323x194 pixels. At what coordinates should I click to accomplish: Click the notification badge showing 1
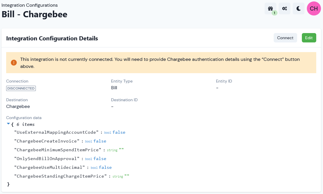click(x=274, y=13)
